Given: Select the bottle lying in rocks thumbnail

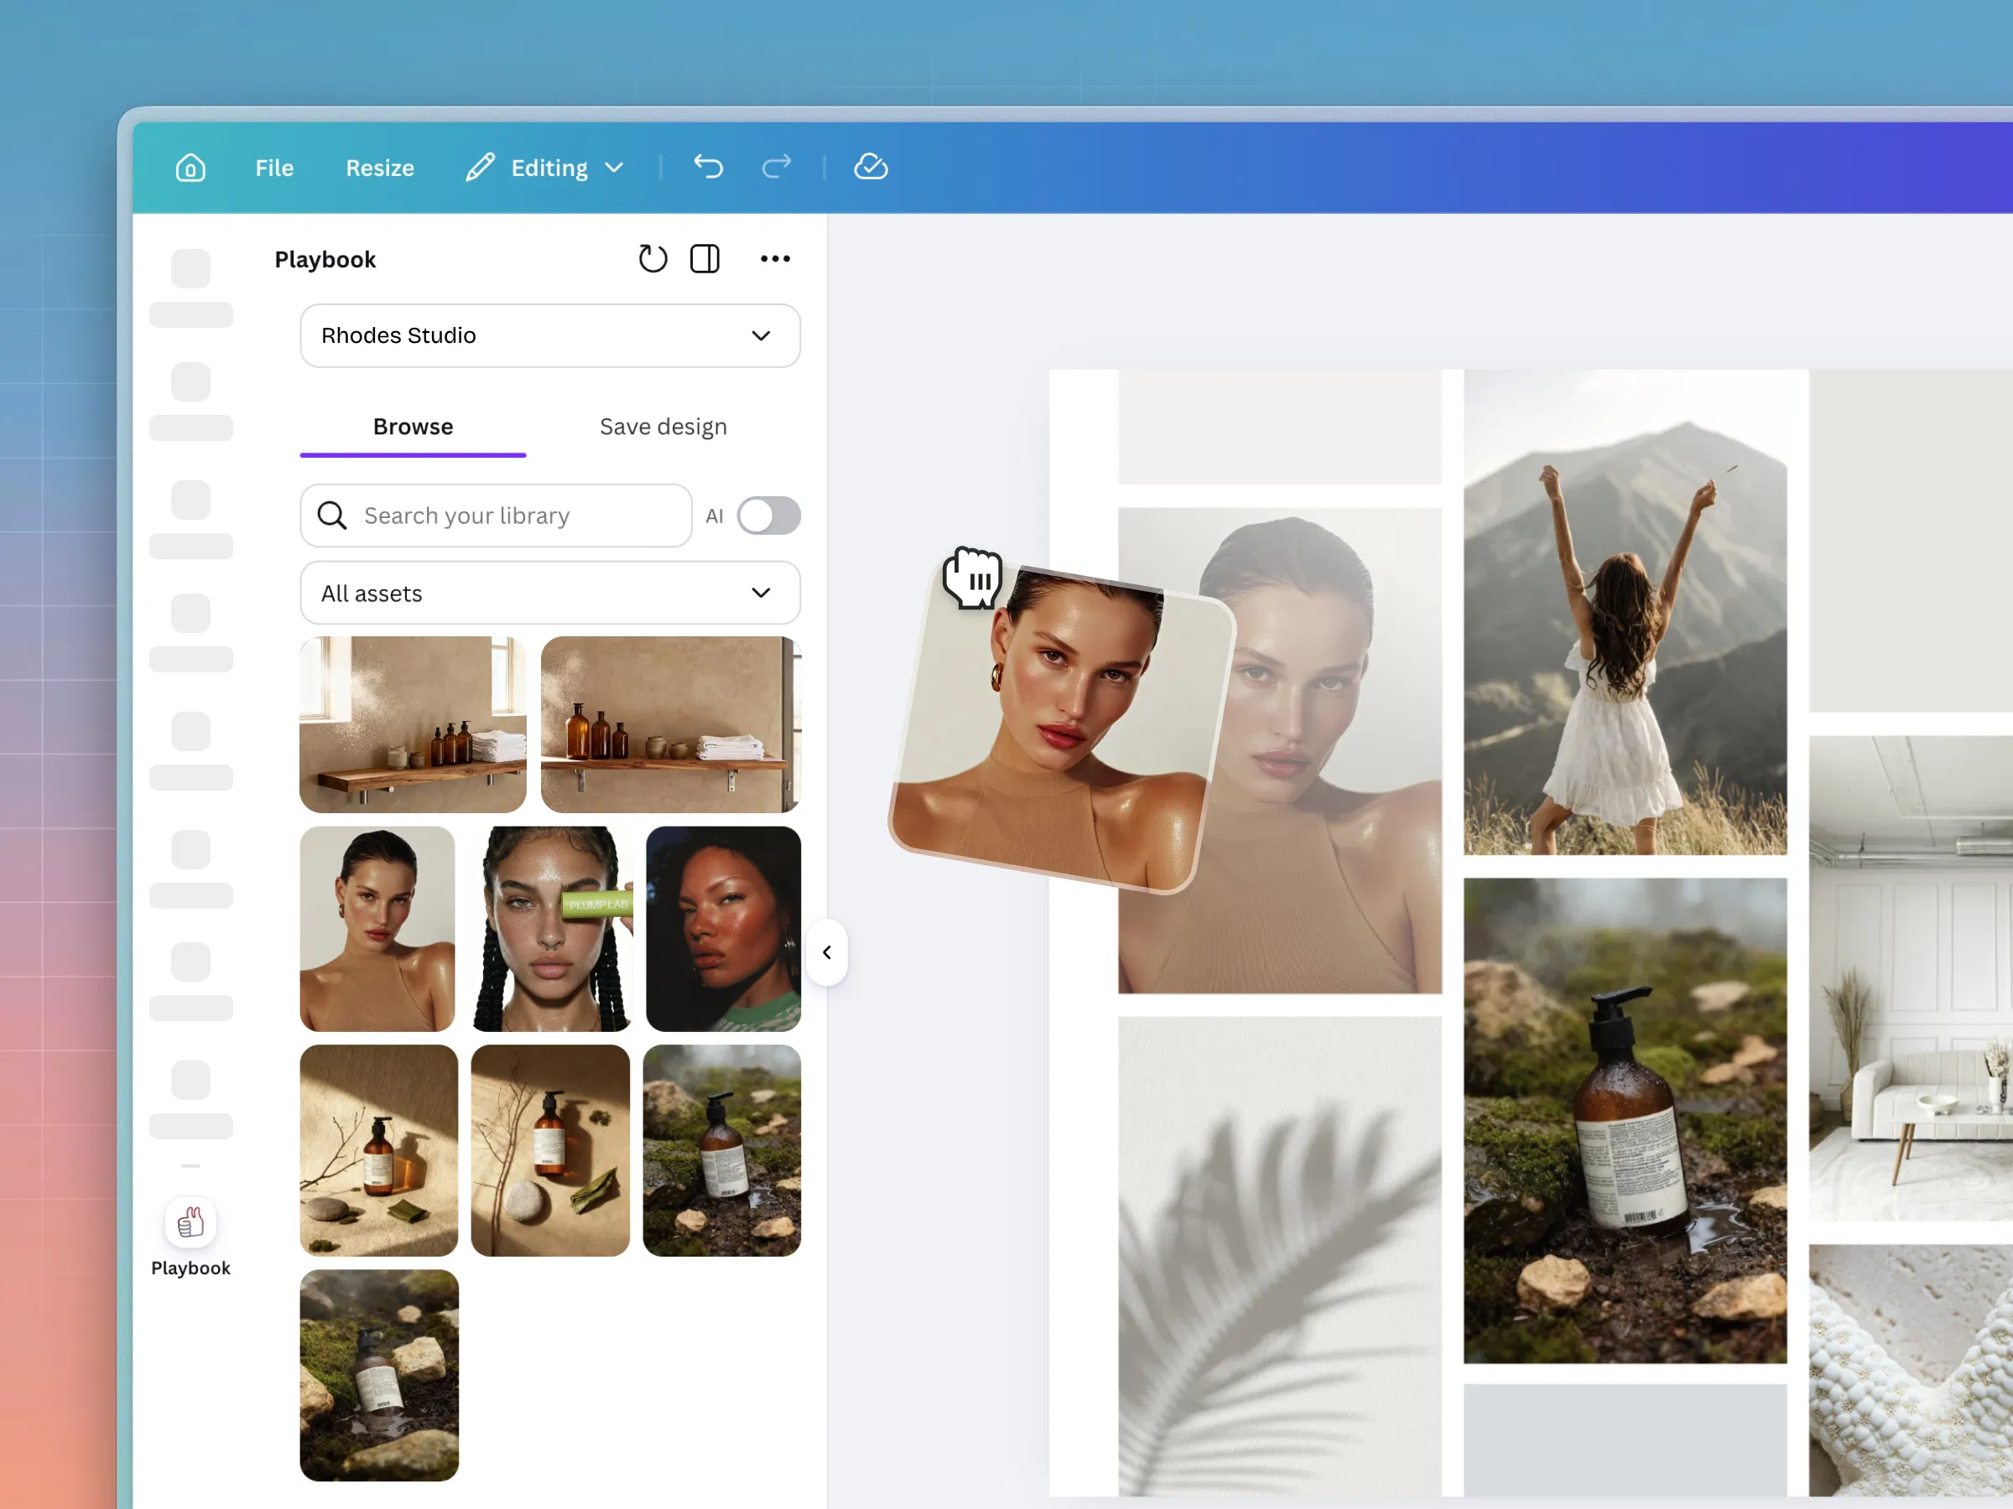Looking at the screenshot, I should tap(379, 1376).
